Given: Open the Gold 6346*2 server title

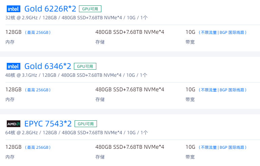Looking at the screenshot, I should click(48, 66).
